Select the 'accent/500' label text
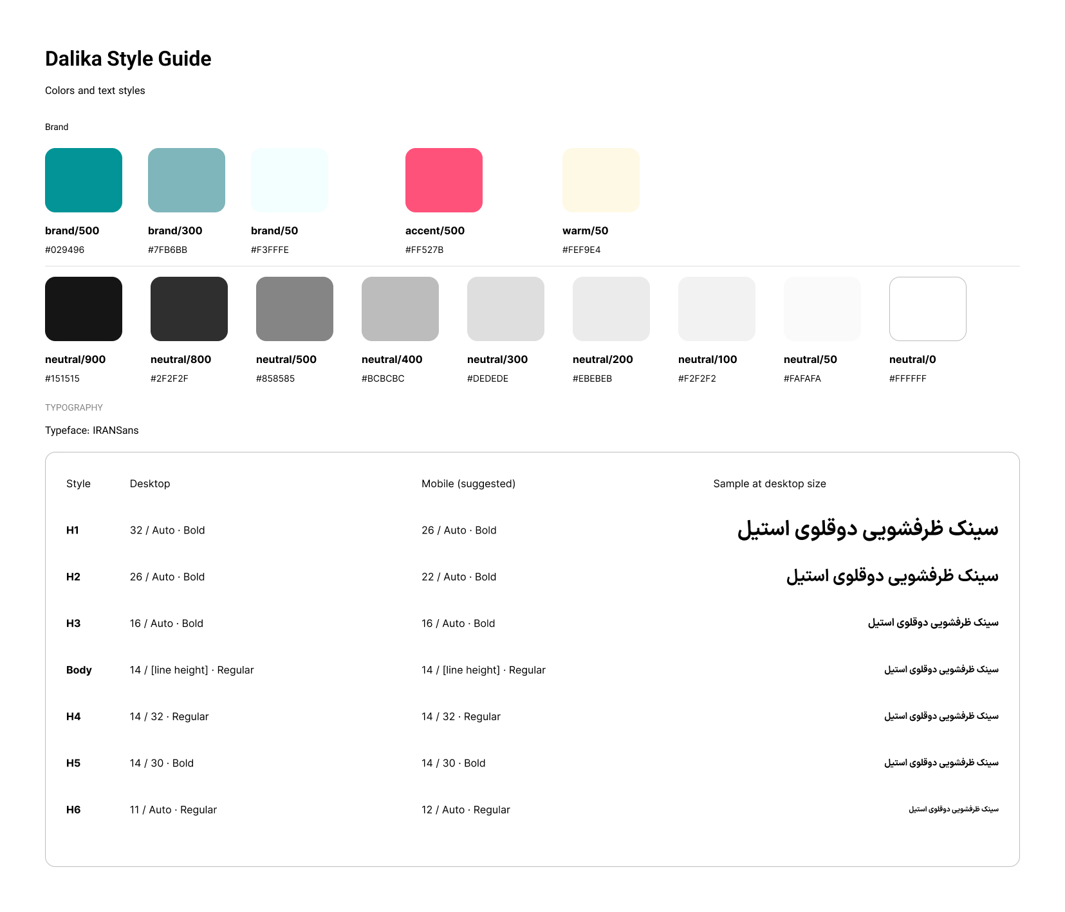The height and width of the screenshot is (912, 1065). click(x=435, y=230)
